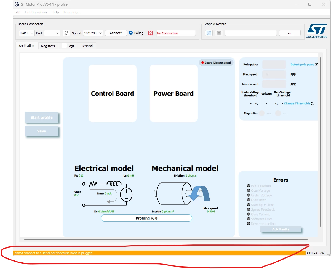Click the Over Current error indicator
Image resolution: width=331 pixels, height=269 pixels.
pos(248,214)
